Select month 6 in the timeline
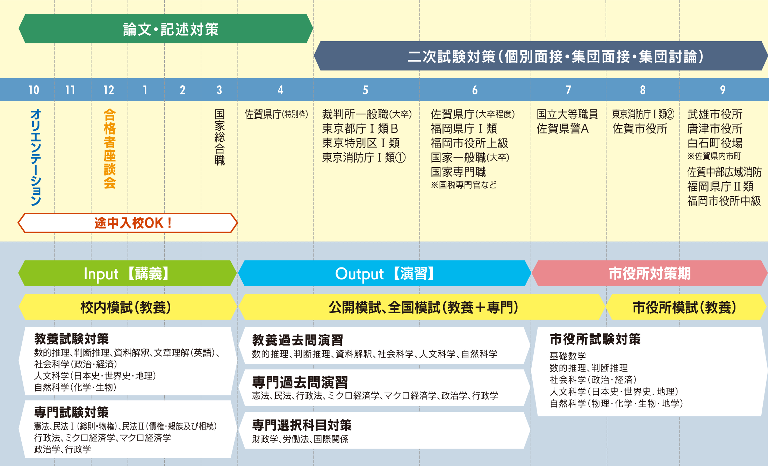This screenshot has width=769, height=466. pos(475,90)
